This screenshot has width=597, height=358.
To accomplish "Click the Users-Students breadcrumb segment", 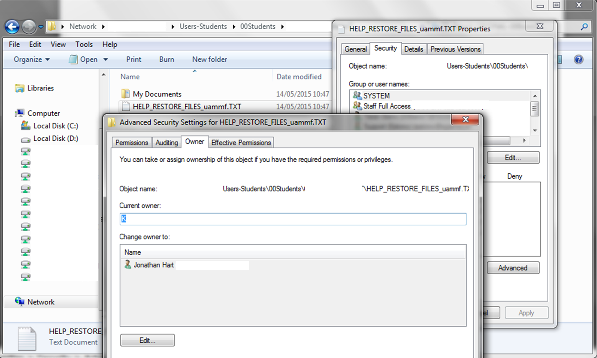I will (203, 26).
